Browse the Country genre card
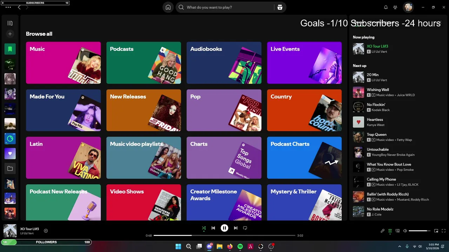449x252 pixels. [304, 110]
